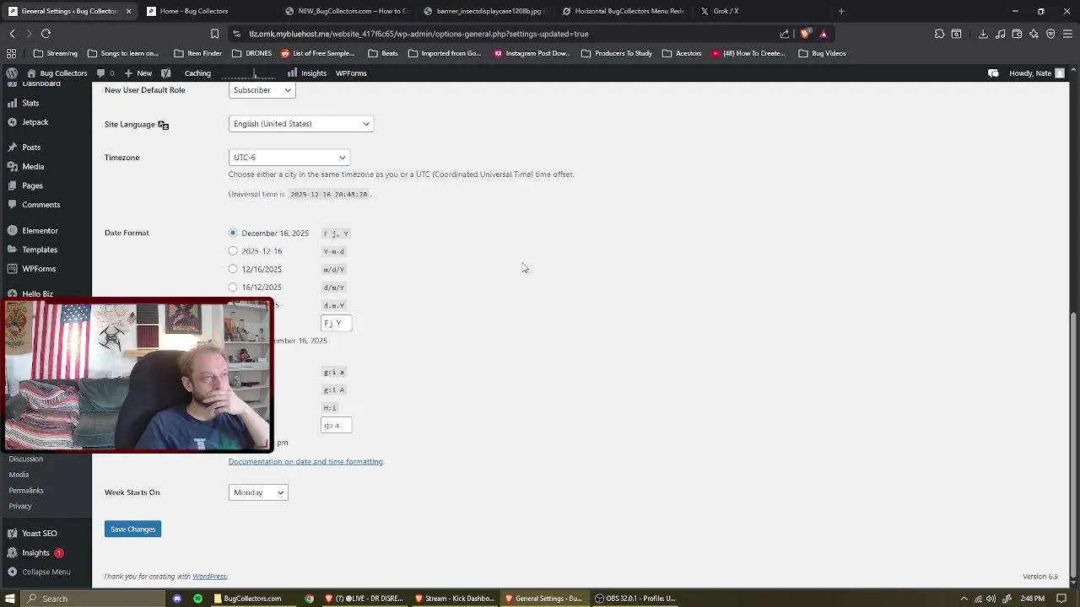The image size is (1080, 607).
Task: Open a new browser tab
Action: pyautogui.click(x=841, y=11)
